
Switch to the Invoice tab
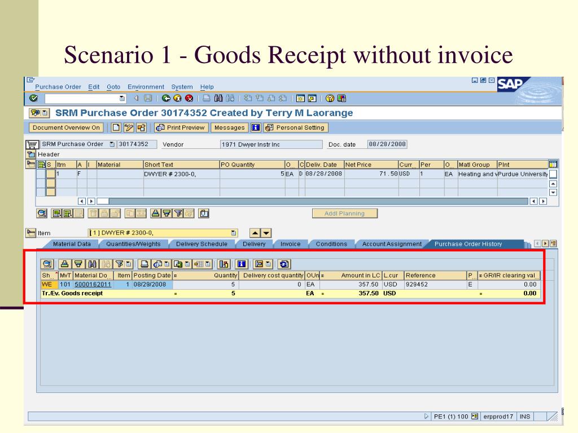point(291,244)
